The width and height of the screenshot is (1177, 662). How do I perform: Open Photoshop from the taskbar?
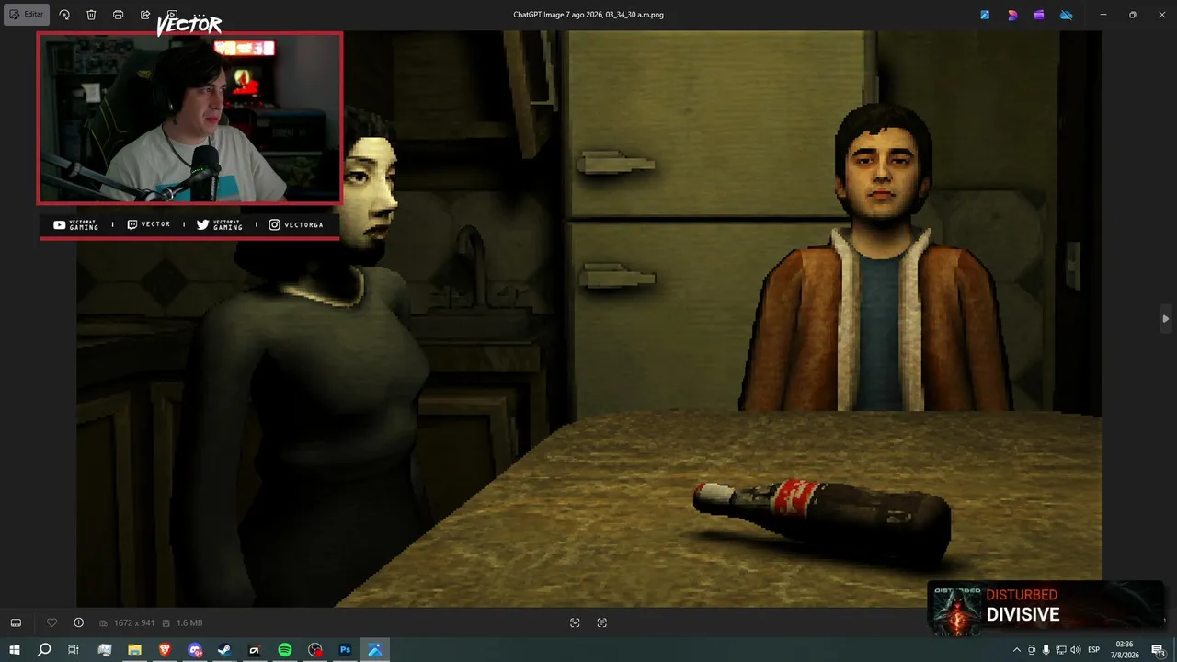pos(345,650)
